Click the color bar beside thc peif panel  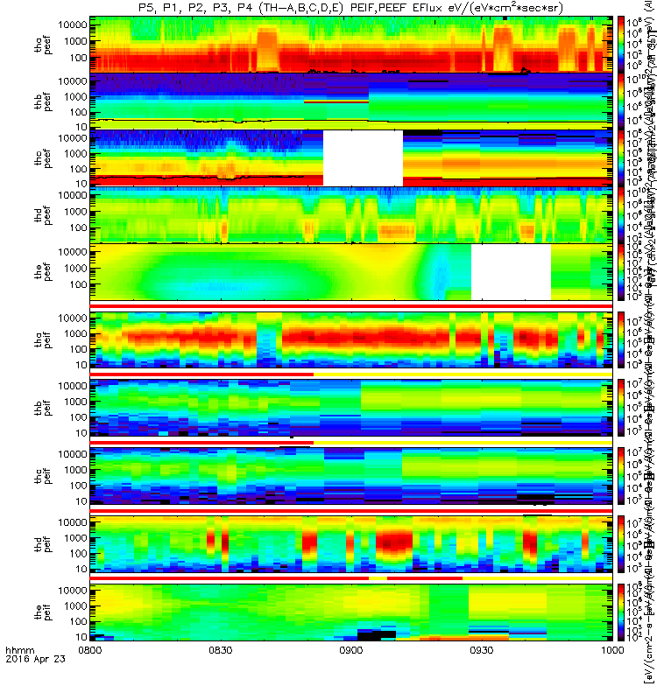click(x=621, y=476)
